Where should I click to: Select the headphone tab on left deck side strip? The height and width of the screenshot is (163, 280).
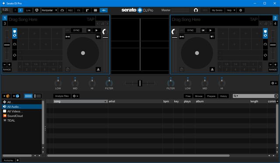tap(14, 44)
